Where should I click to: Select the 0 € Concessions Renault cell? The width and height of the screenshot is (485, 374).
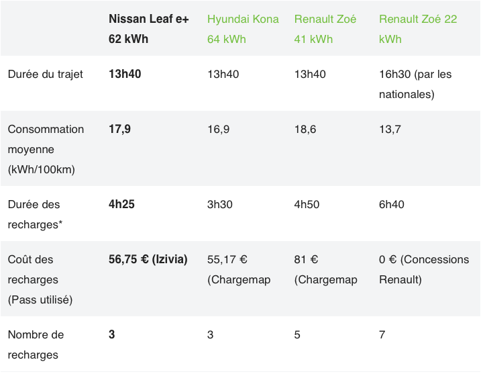[424, 269]
